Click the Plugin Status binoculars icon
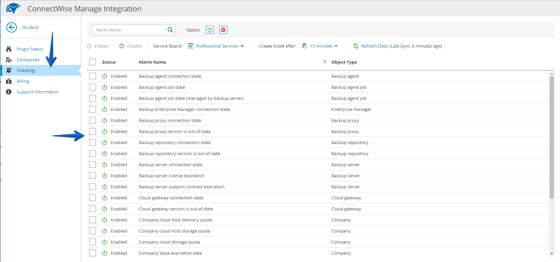Viewport: 560px width, 262px height. coord(9,49)
